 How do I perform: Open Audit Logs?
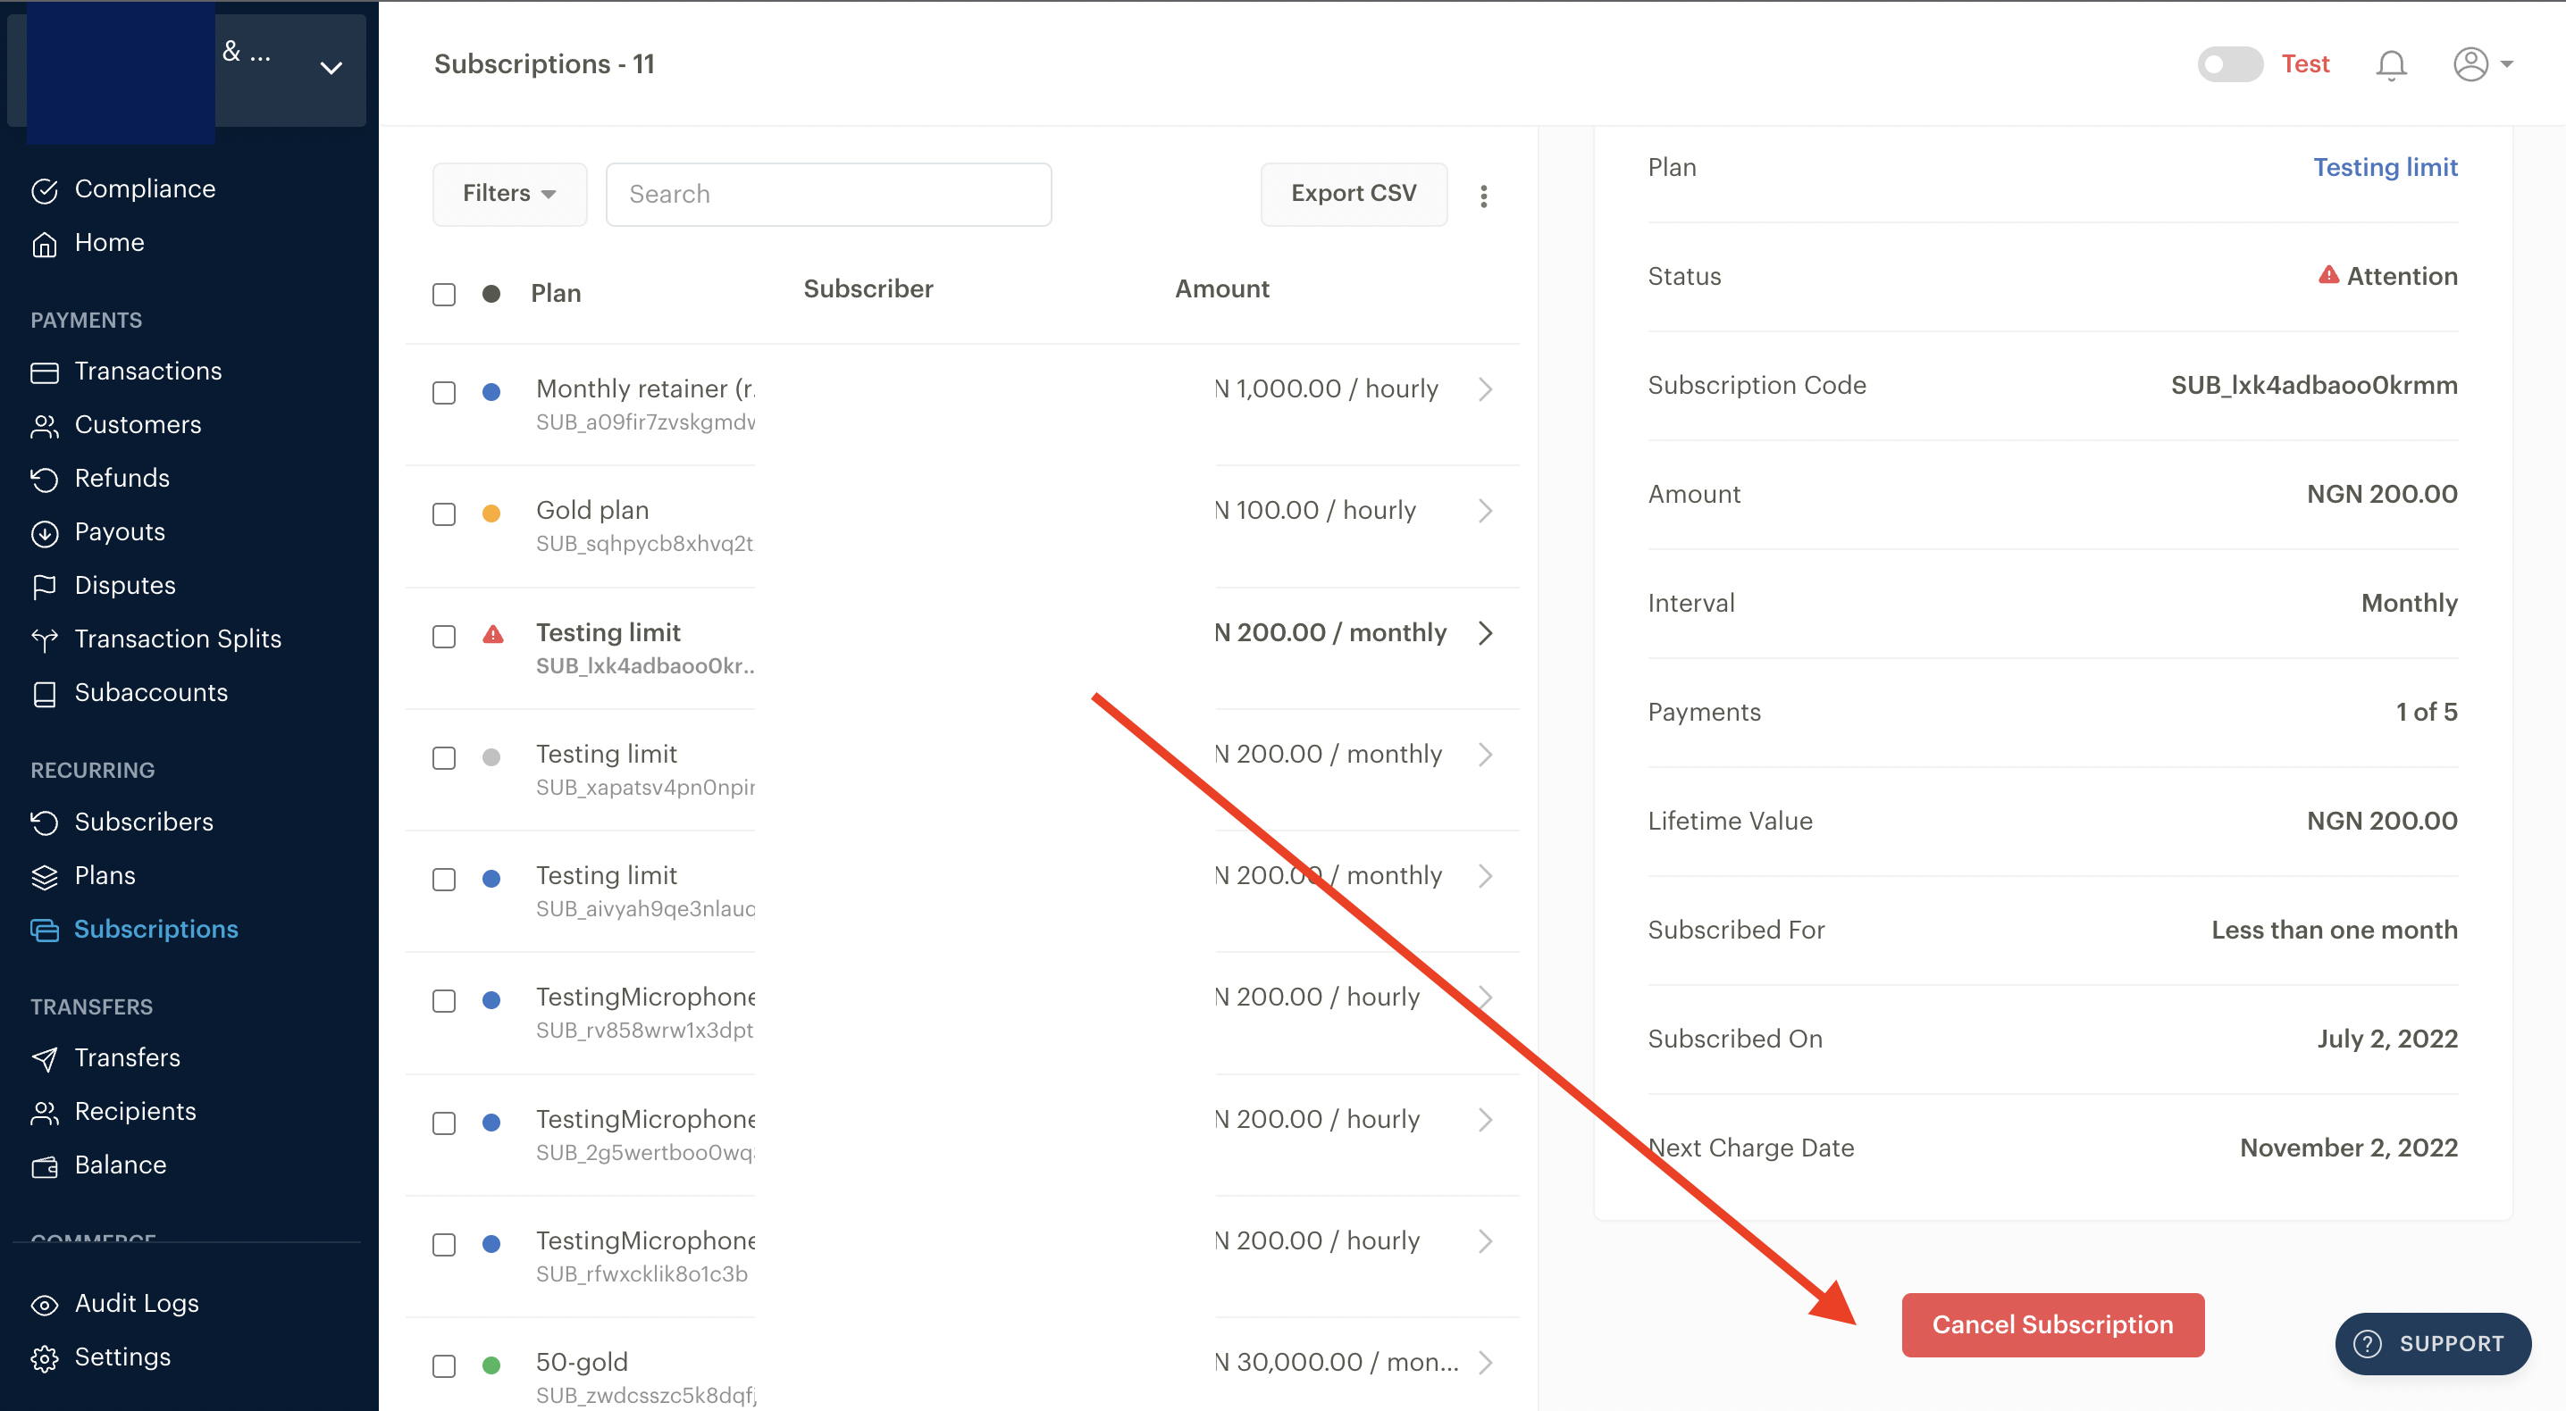(x=137, y=1305)
